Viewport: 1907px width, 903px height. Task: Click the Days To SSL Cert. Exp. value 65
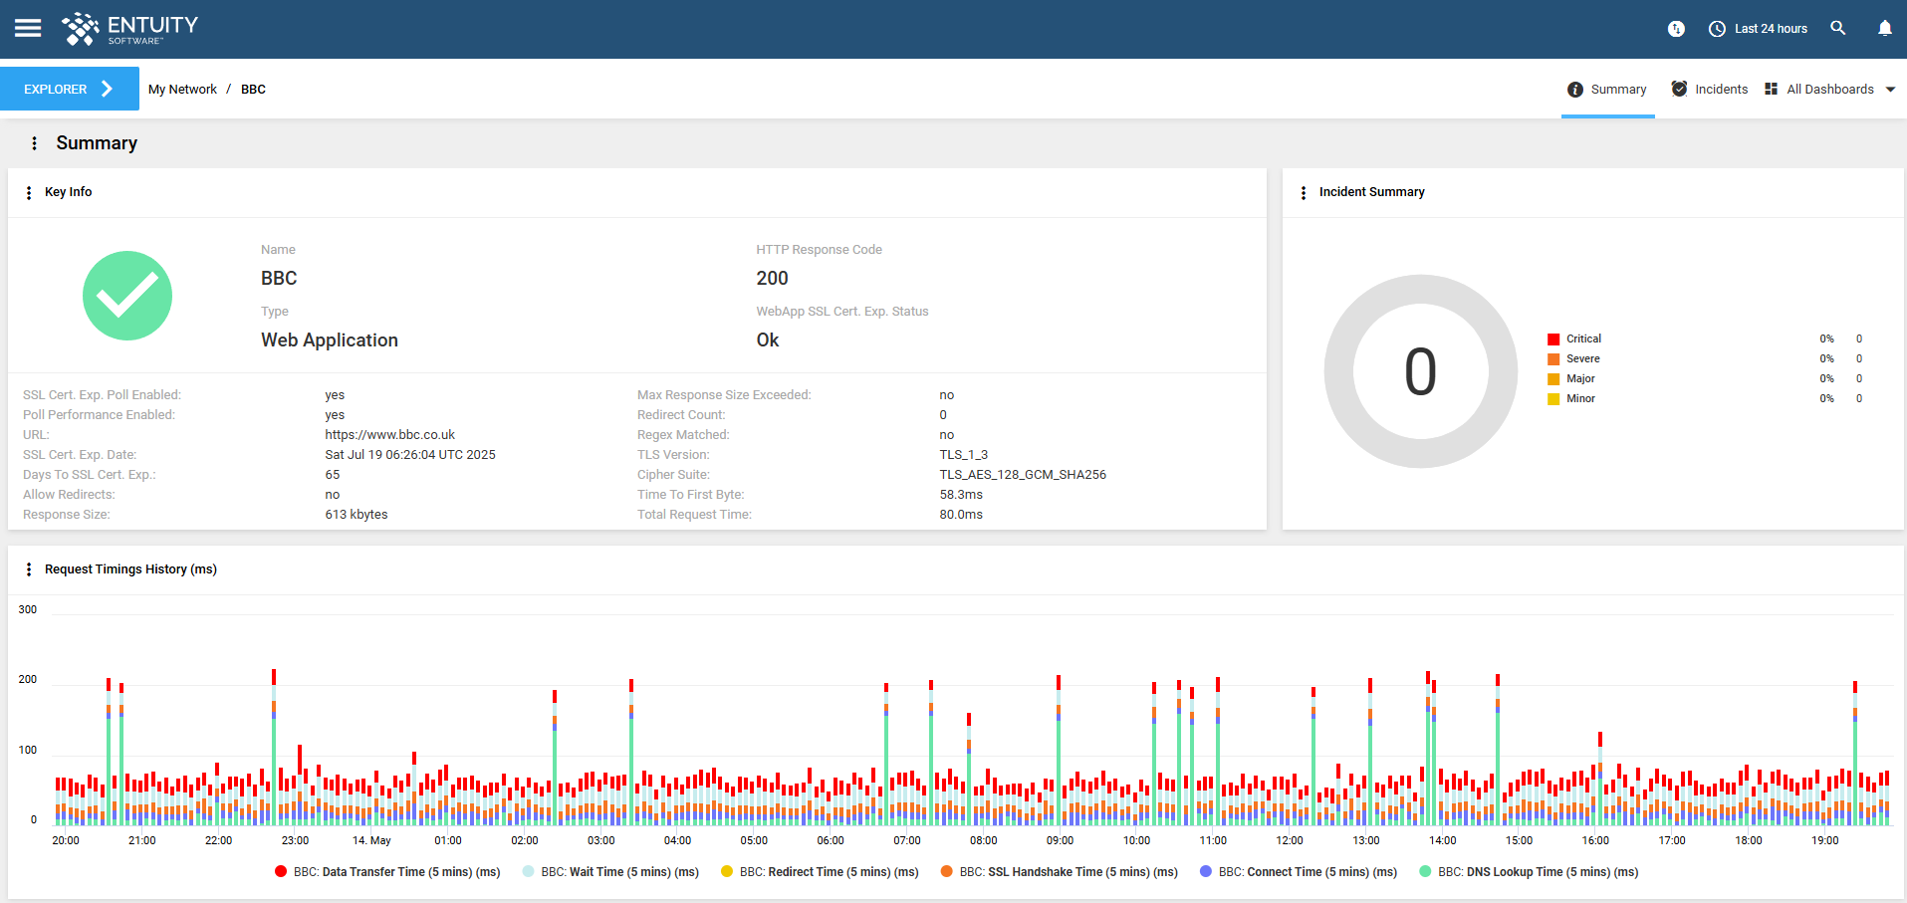pos(333,475)
